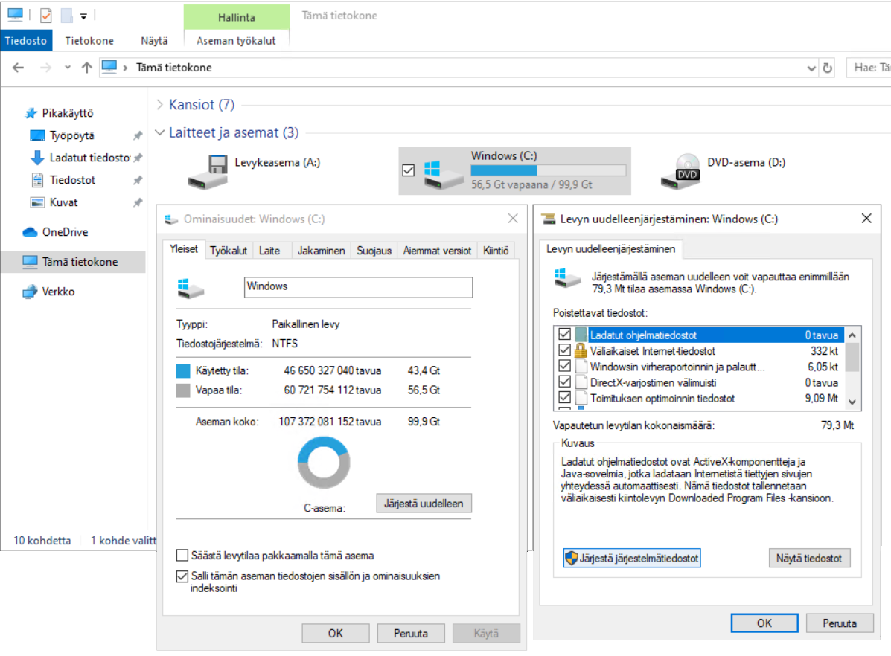Click the Kuvat pictures icon in sidebar
Viewport: 891px width, 656px height.
coord(37,202)
